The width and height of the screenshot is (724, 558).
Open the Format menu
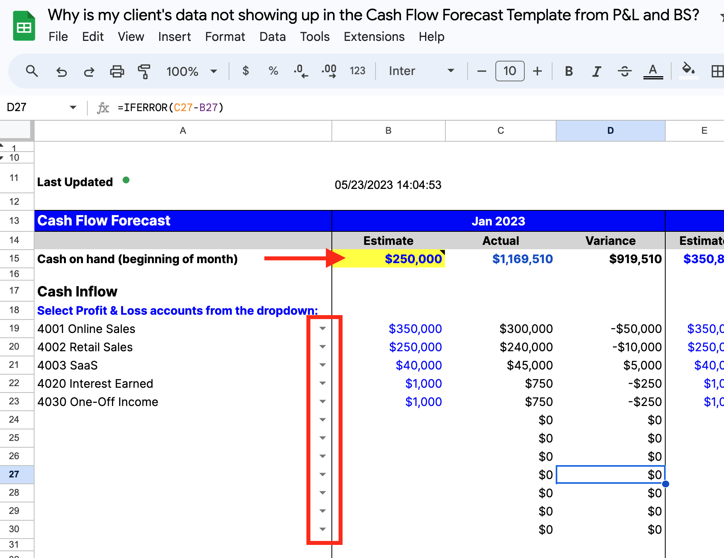coord(225,37)
